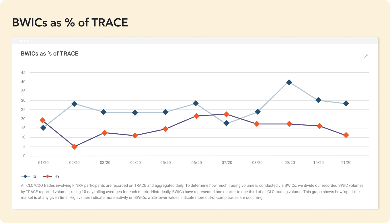Screen dimensions: 390x223
Task: Toggle the IG series in legend
Action: click(x=29, y=176)
